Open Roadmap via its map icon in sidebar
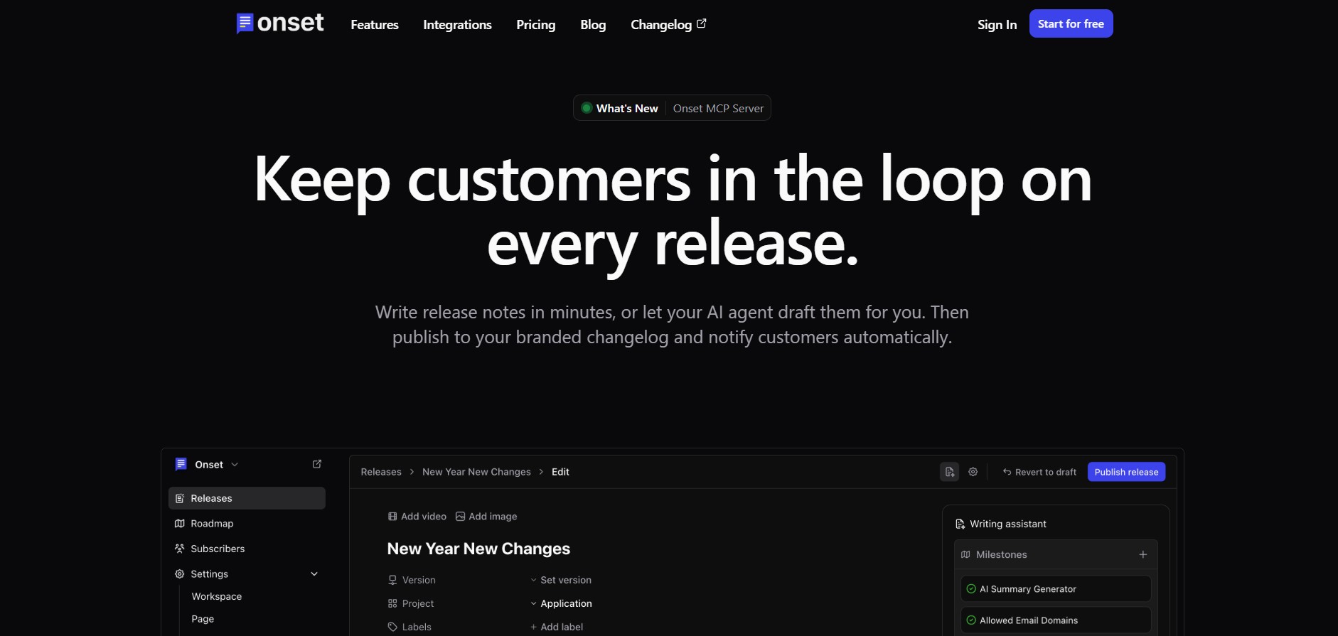Image resolution: width=1338 pixels, height=636 pixels. [180, 524]
